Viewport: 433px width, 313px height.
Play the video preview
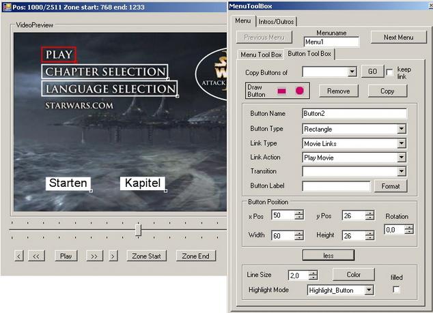click(x=66, y=256)
